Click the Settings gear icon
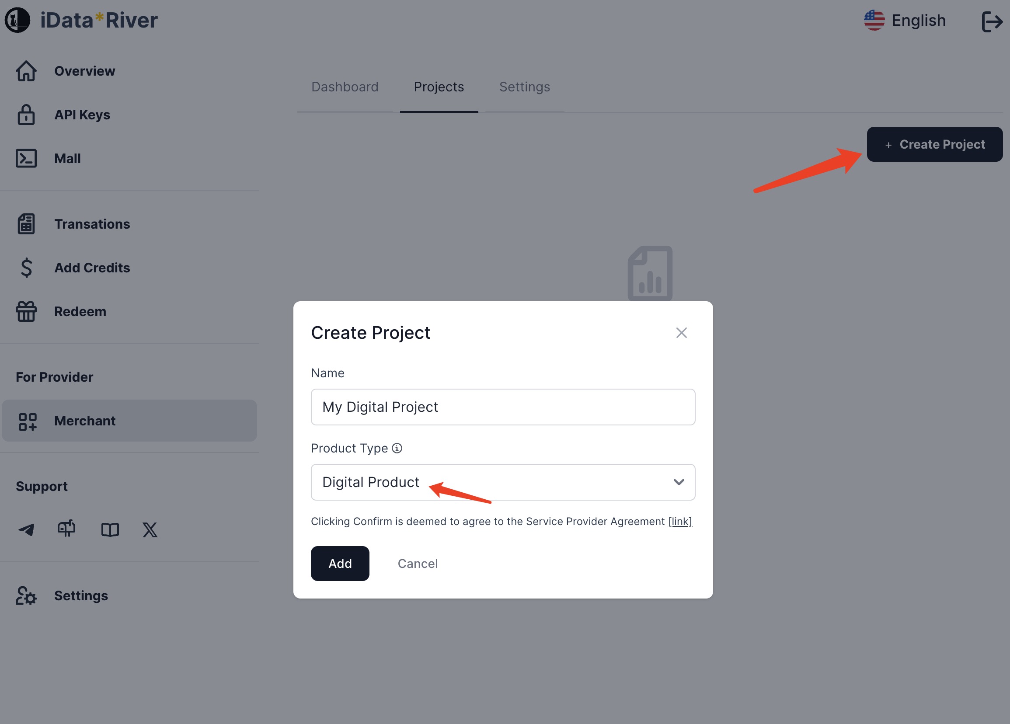The height and width of the screenshot is (724, 1010). point(27,595)
